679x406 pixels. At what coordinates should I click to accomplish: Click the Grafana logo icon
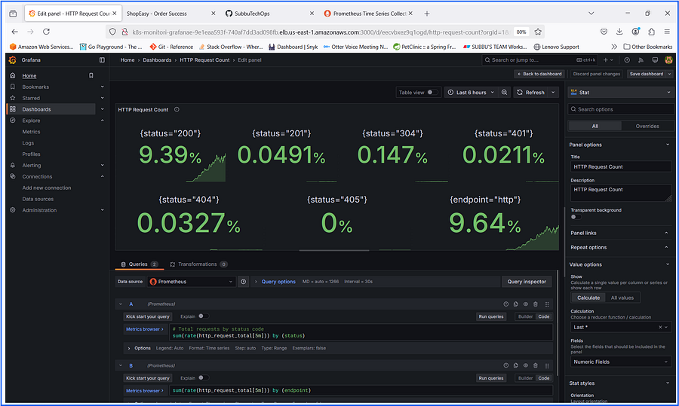13,60
